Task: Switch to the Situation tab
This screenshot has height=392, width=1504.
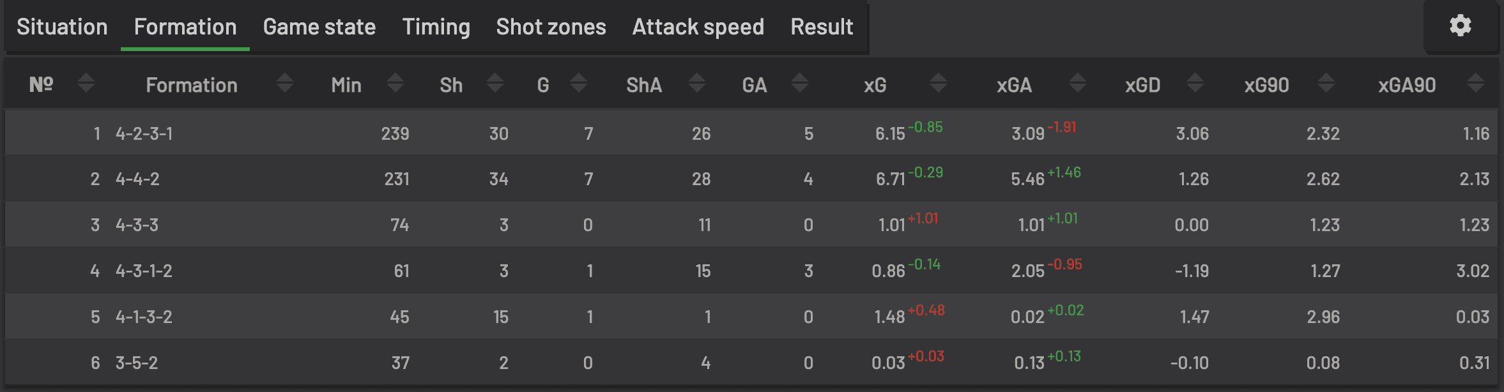Action: [x=62, y=27]
